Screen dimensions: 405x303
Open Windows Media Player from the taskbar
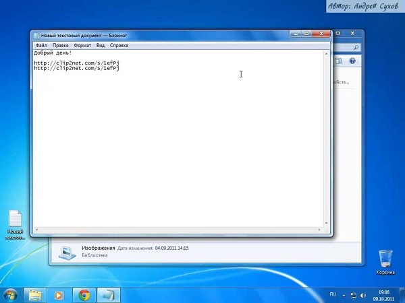(x=59, y=296)
